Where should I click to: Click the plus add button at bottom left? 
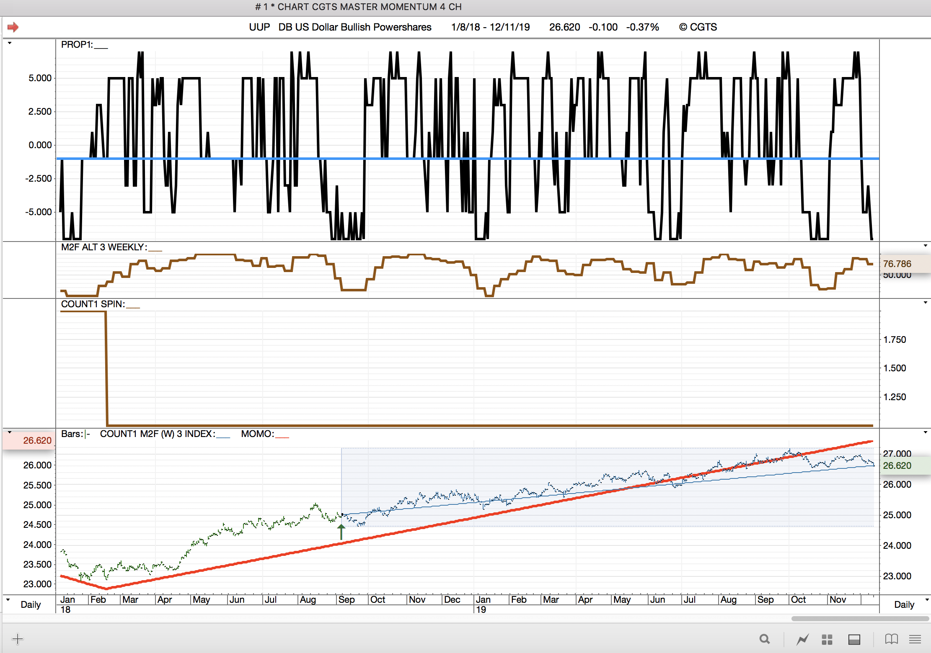18,639
